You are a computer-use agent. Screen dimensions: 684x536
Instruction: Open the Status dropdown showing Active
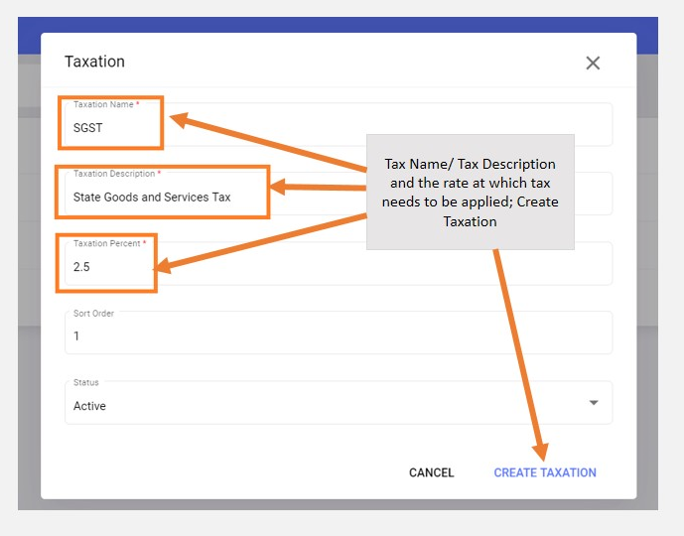pyautogui.click(x=328, y=405)
